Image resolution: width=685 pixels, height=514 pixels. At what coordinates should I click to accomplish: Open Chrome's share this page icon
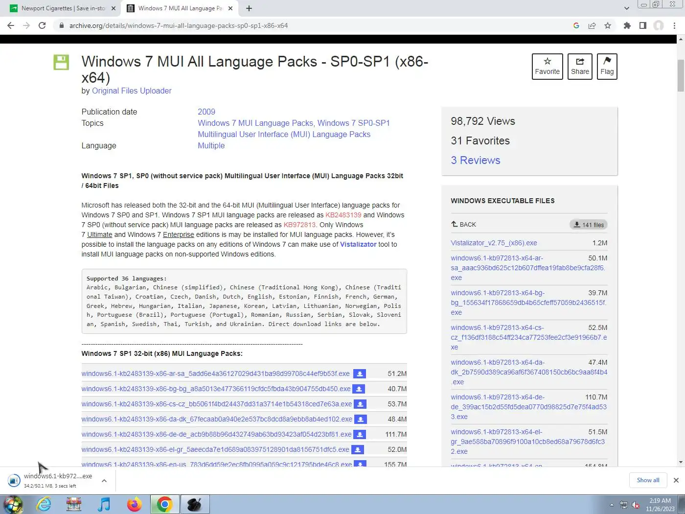point(592,25)
